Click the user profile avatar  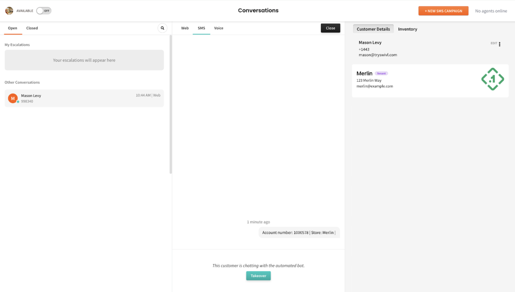(x=9, y=11)
